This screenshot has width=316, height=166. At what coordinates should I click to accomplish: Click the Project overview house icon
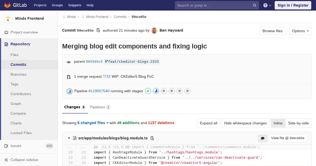(x=6, y=32)
